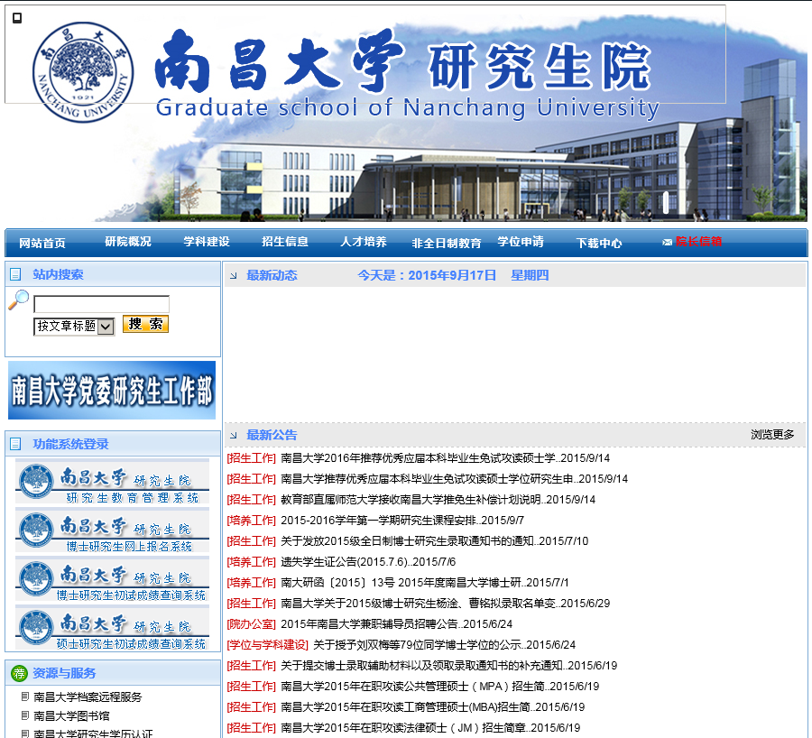812x738 pixels.
Task: Click the green 荐 icon beside 资源与服务
Action: (x=19, y=673)
